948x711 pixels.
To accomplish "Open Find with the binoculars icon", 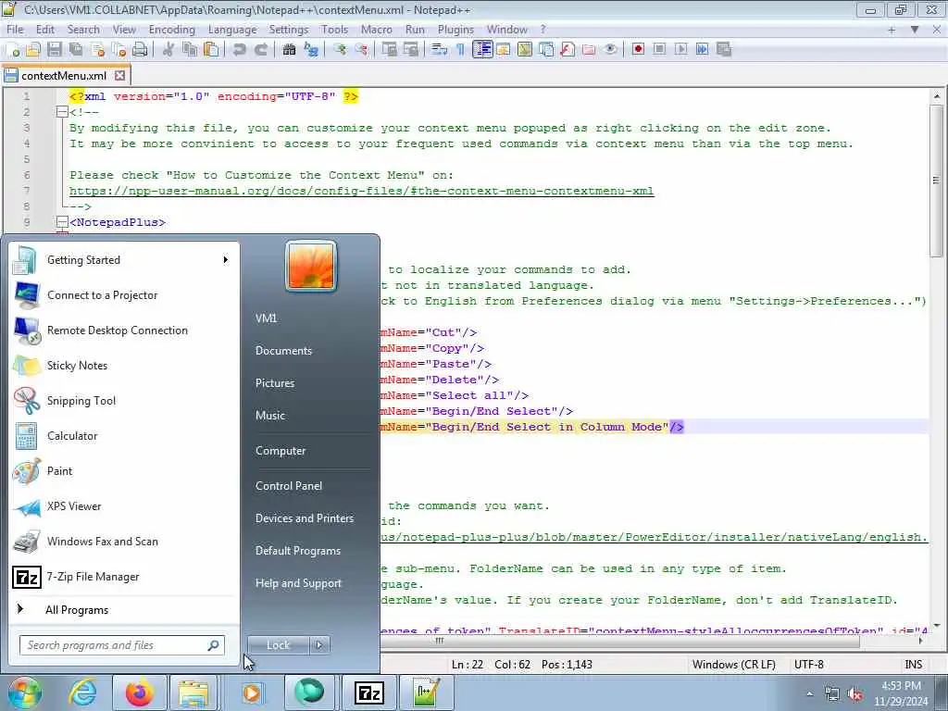I will tap(290, 50).
